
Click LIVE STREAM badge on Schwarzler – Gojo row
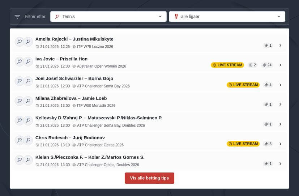click(x=243, y=85)
